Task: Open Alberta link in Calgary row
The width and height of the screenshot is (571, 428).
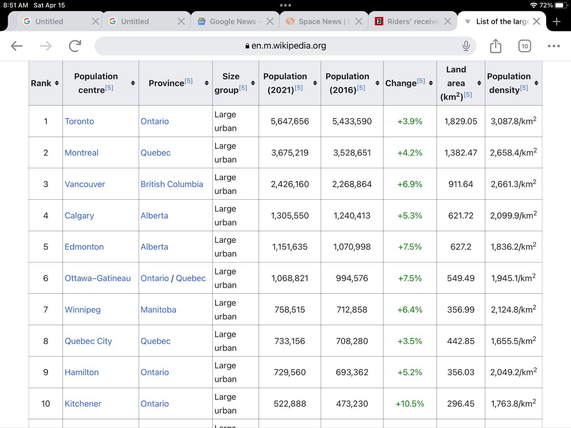Action: [154, 215]
